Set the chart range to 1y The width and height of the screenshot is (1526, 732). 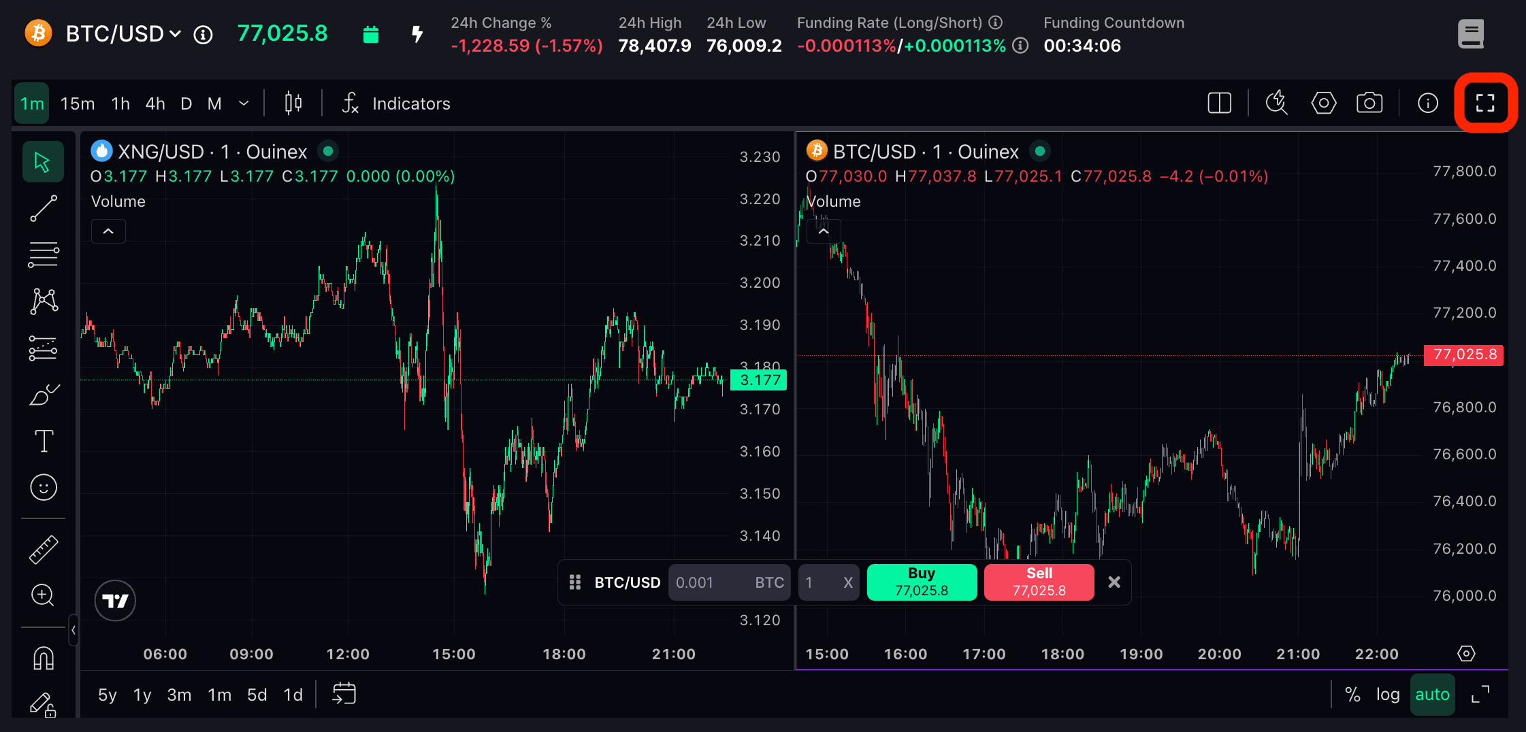pyautogui.click(x=142, y=695)
